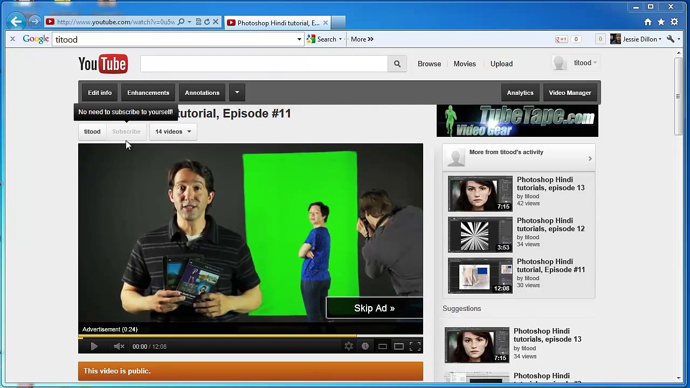Refresh the page from the address bar
This screenshot has width=690, height=388.
click(206, 22)
